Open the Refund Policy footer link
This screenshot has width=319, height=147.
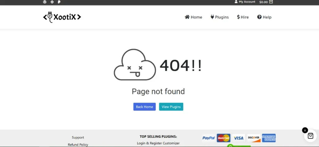tap(78, 145)
